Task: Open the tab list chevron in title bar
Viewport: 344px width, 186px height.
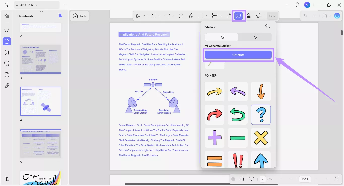Action: [x=287, y=5]
